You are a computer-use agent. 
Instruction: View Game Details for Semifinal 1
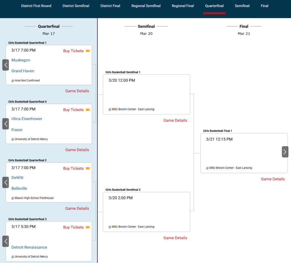coord(175,121)
